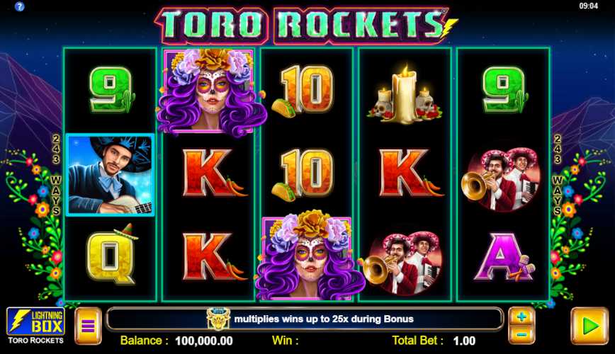Click the green 9 on the first reel
Image resolution: width=615 pixels, height=354 pixels.
pos(112,90)
